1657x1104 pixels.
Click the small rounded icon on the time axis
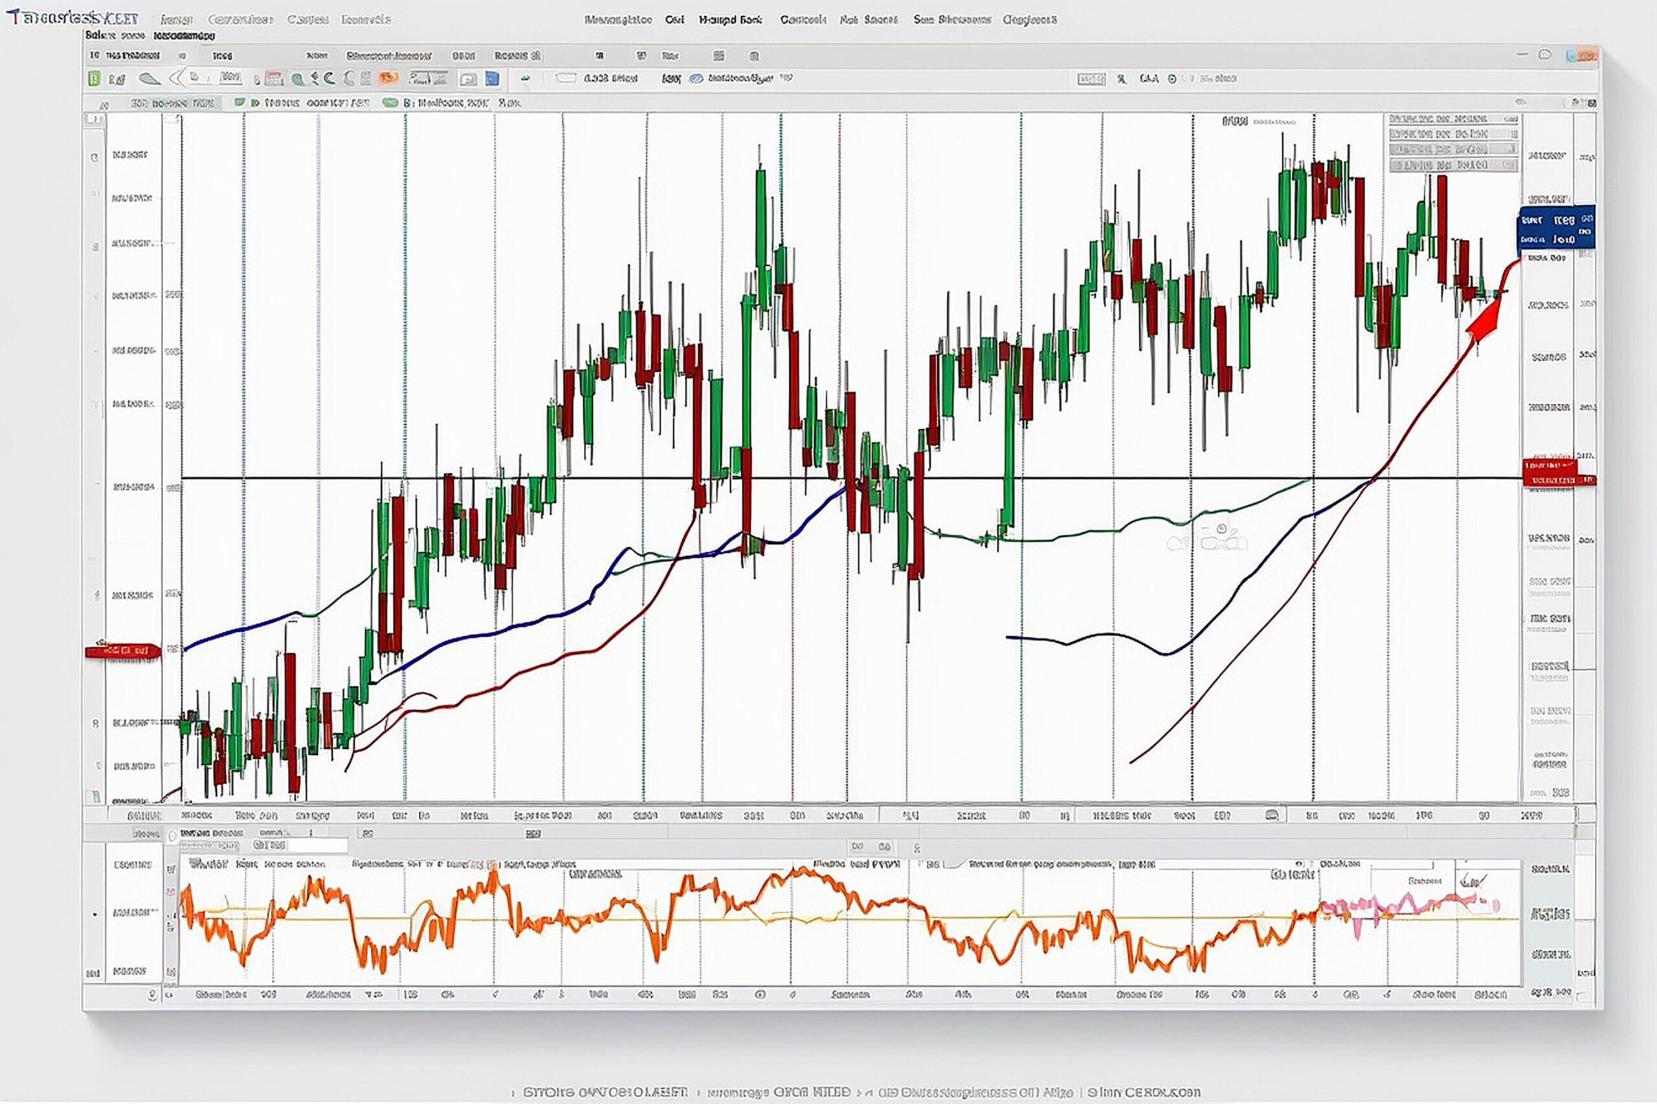1272,816
